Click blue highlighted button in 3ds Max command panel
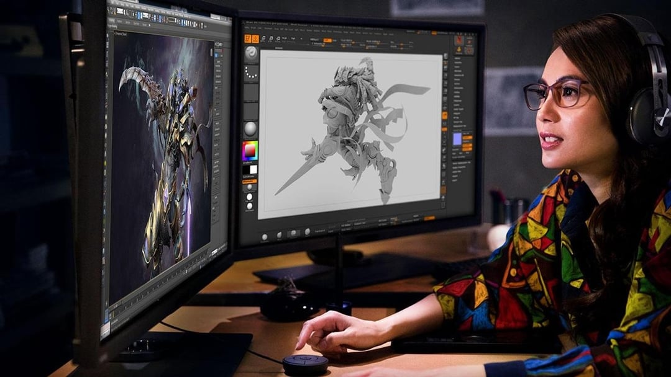Image resolution: width=671 pixels, height=377 pixels. pos(217,54)
